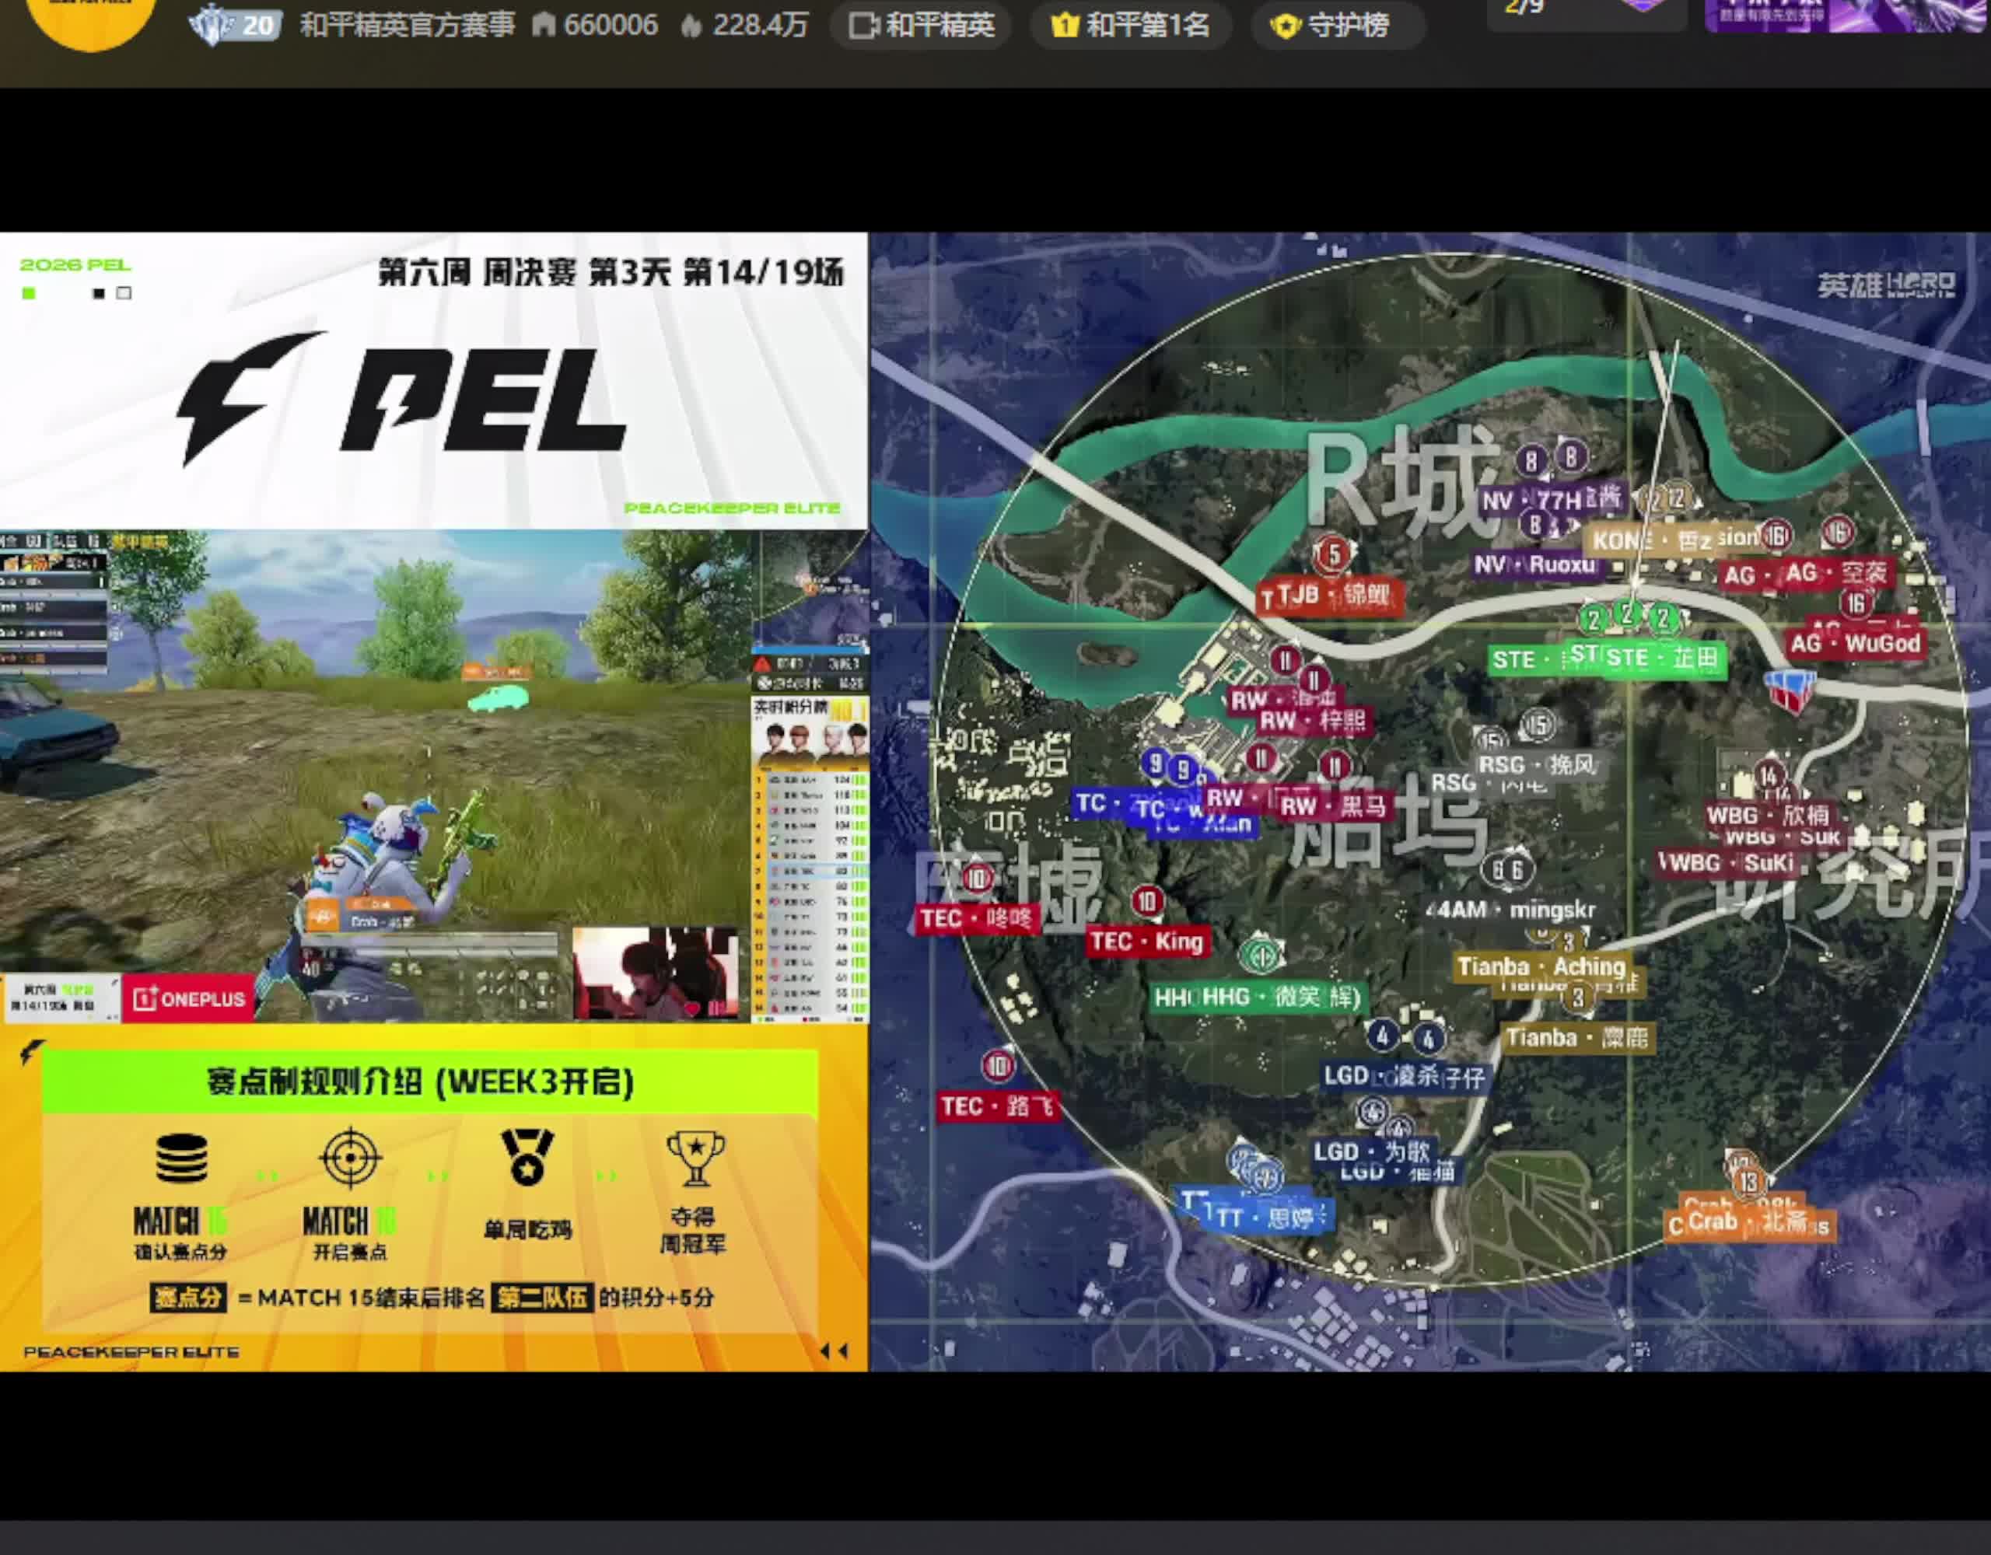Click the purple promotional banner
1991x1555 pixels.
point(1847,15)
